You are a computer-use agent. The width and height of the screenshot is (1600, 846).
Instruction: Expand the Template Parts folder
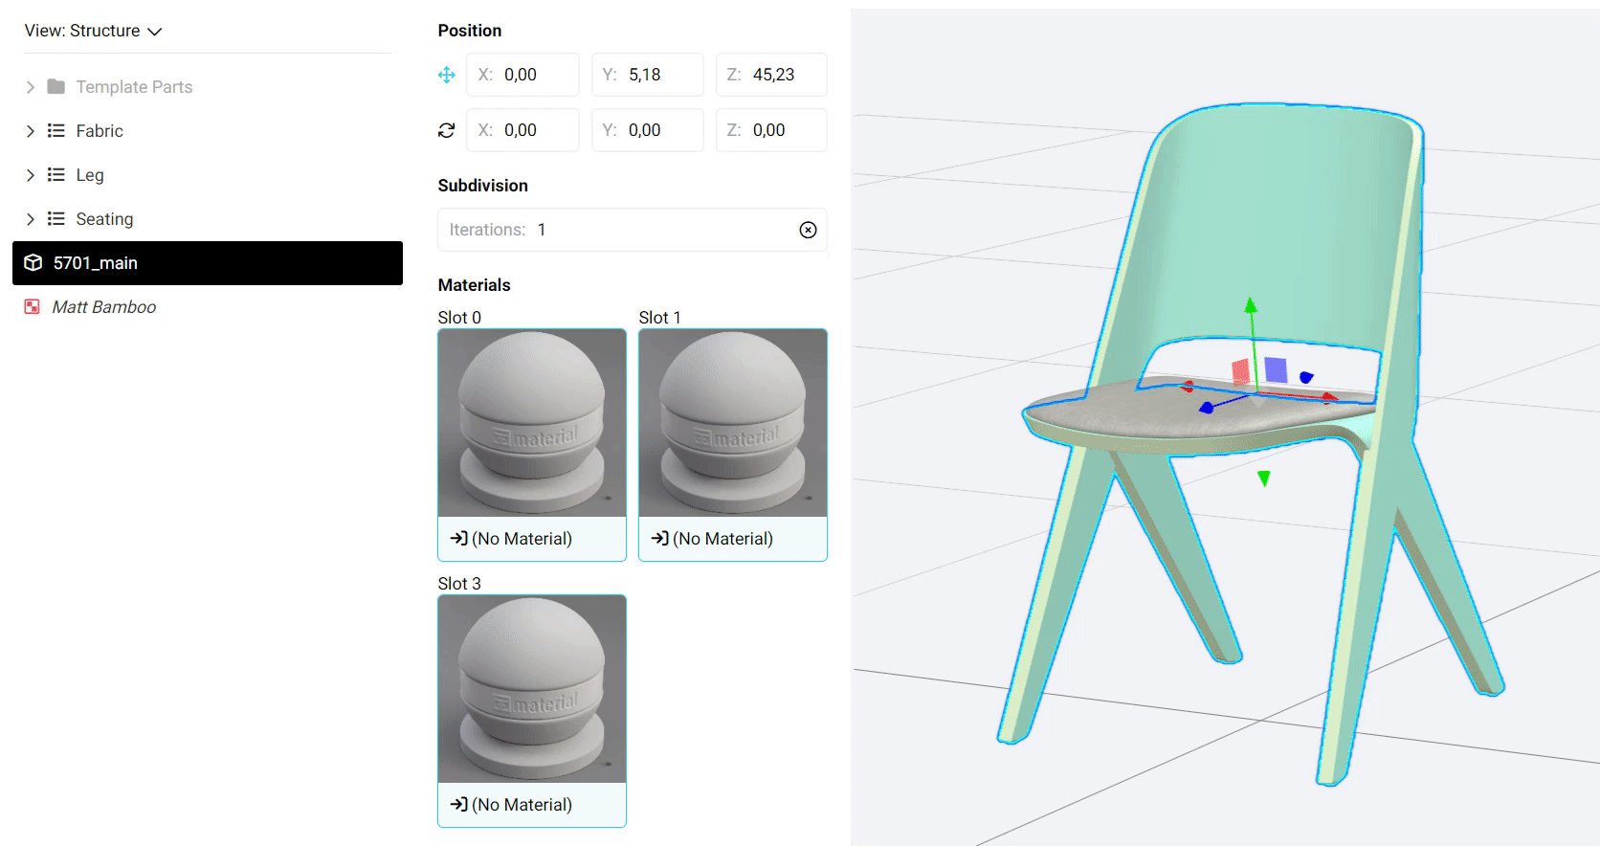31,87
